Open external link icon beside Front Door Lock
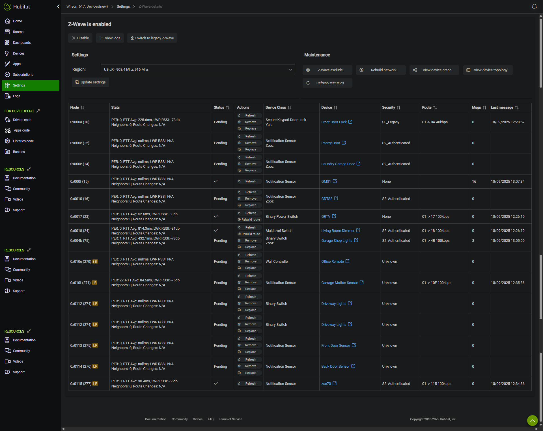Screen dimensions: 543x431 coord(350,122)
